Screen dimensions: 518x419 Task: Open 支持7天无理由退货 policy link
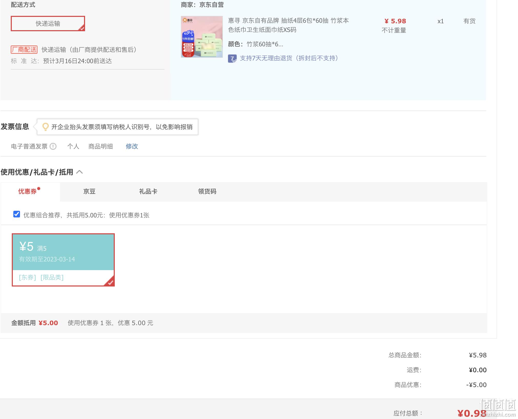(289, 58)
